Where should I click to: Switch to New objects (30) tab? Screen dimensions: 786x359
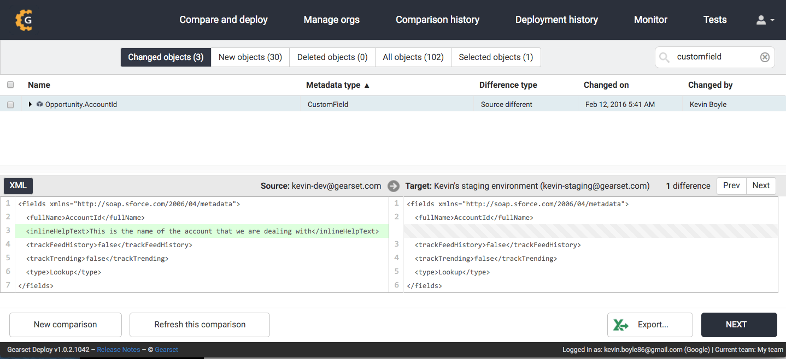coord(250,57)
